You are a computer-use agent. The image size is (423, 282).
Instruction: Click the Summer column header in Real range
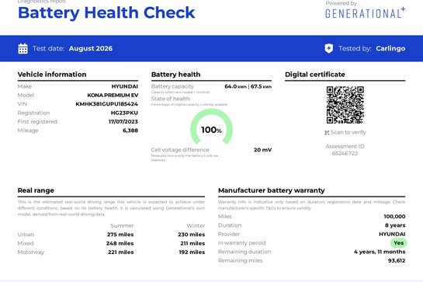coord(122,225)
